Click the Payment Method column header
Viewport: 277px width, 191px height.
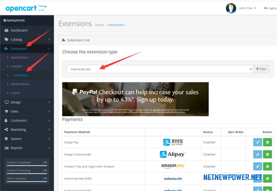[77, 132]
